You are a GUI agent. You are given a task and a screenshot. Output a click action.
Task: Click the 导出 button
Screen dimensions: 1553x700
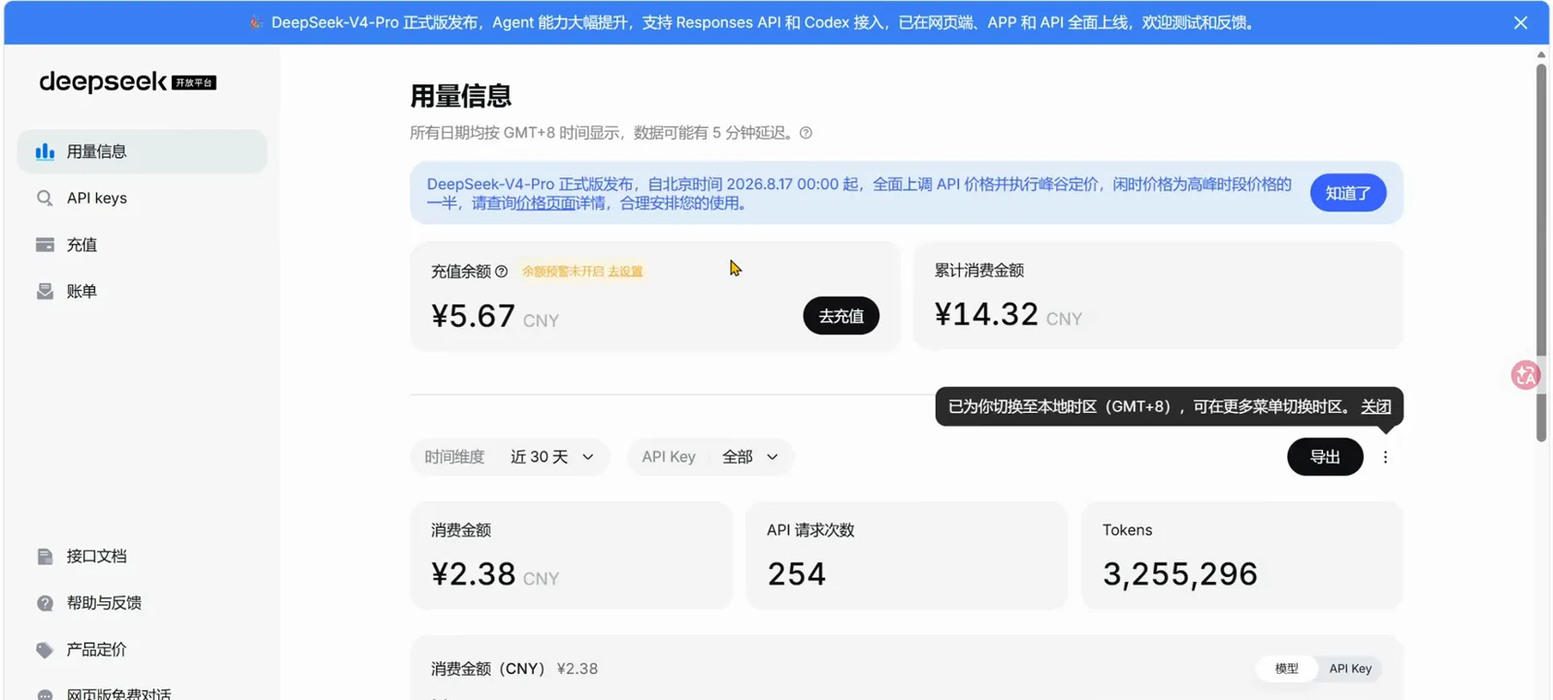pos(1325,457)
